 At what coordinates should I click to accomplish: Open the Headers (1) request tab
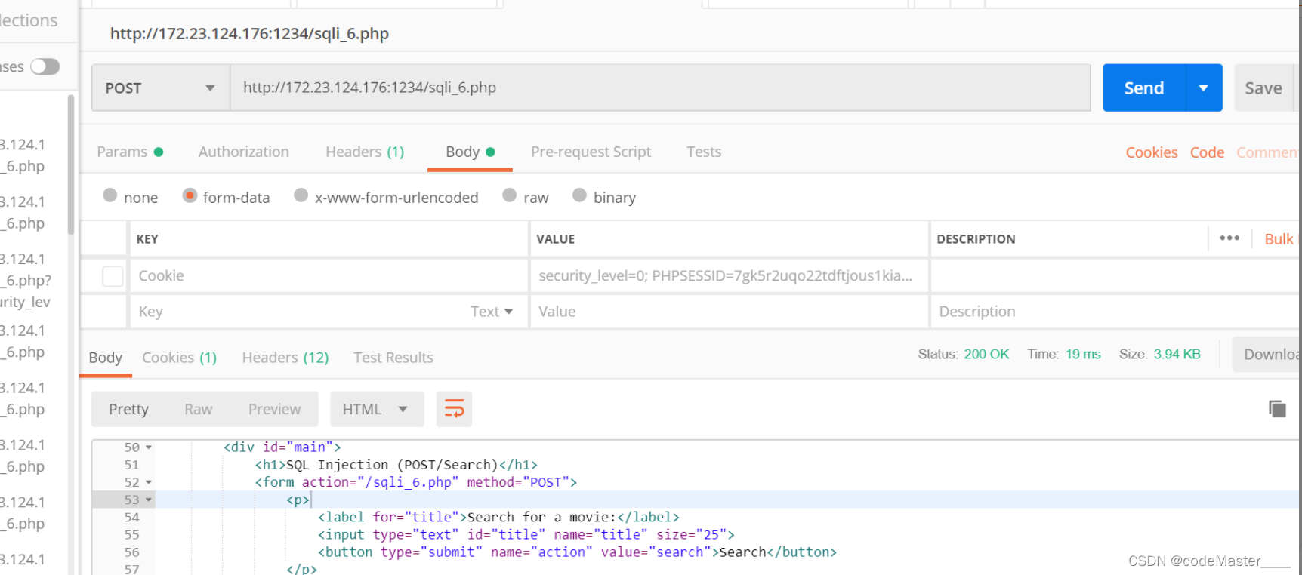(365, 152)
